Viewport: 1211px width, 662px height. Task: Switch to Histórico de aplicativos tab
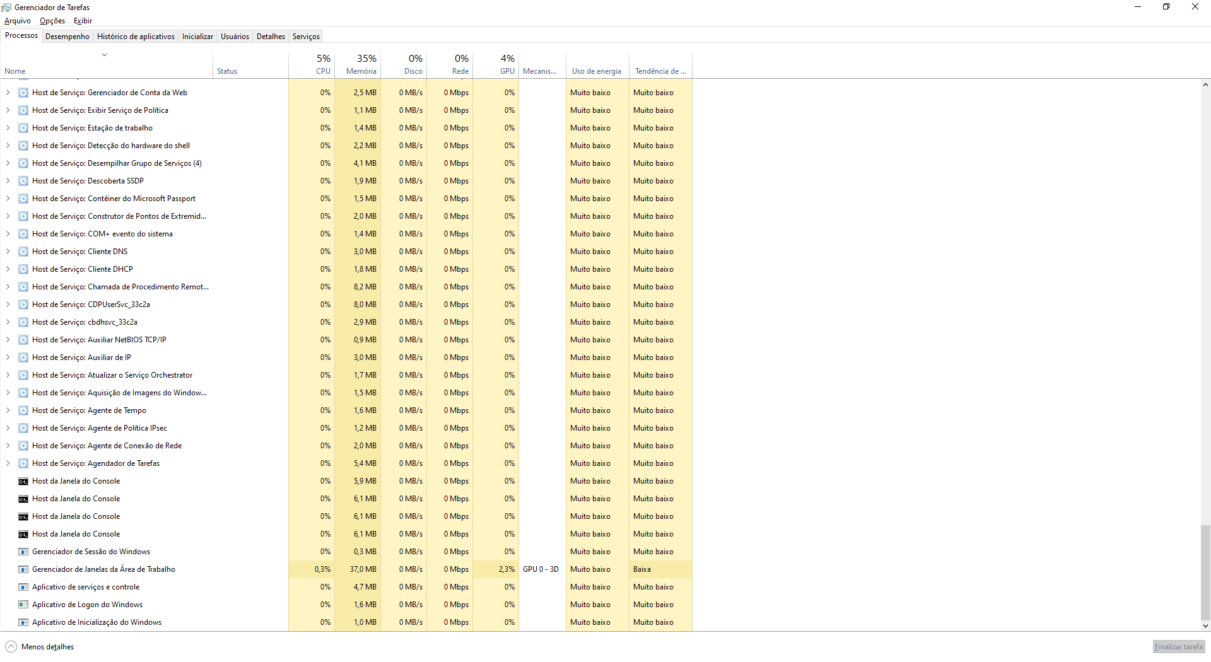pyautogui.click(x=136, y=37)
